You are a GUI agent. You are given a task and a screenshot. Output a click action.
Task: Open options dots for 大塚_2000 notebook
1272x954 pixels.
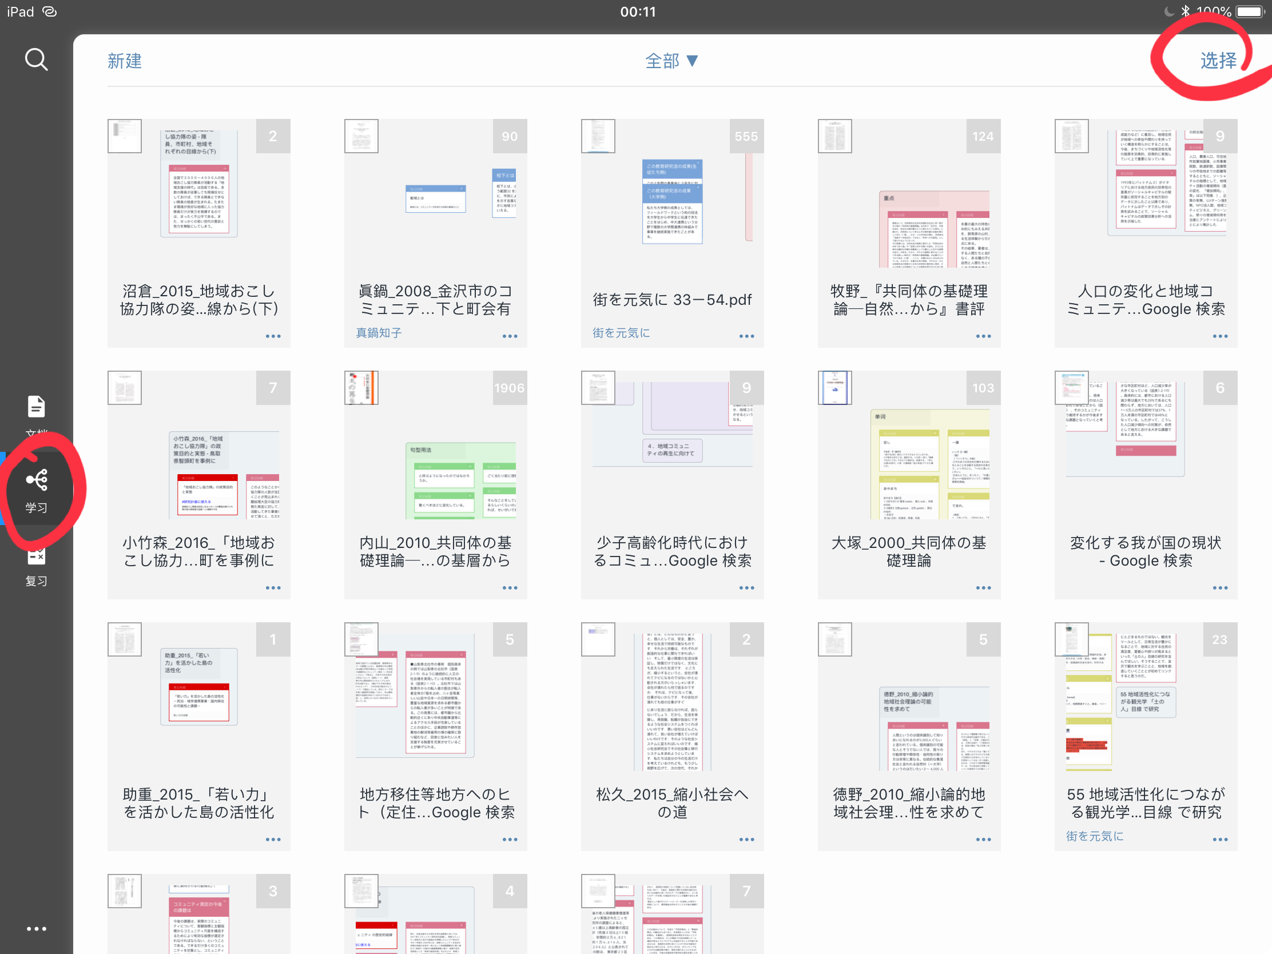[983, 588]
